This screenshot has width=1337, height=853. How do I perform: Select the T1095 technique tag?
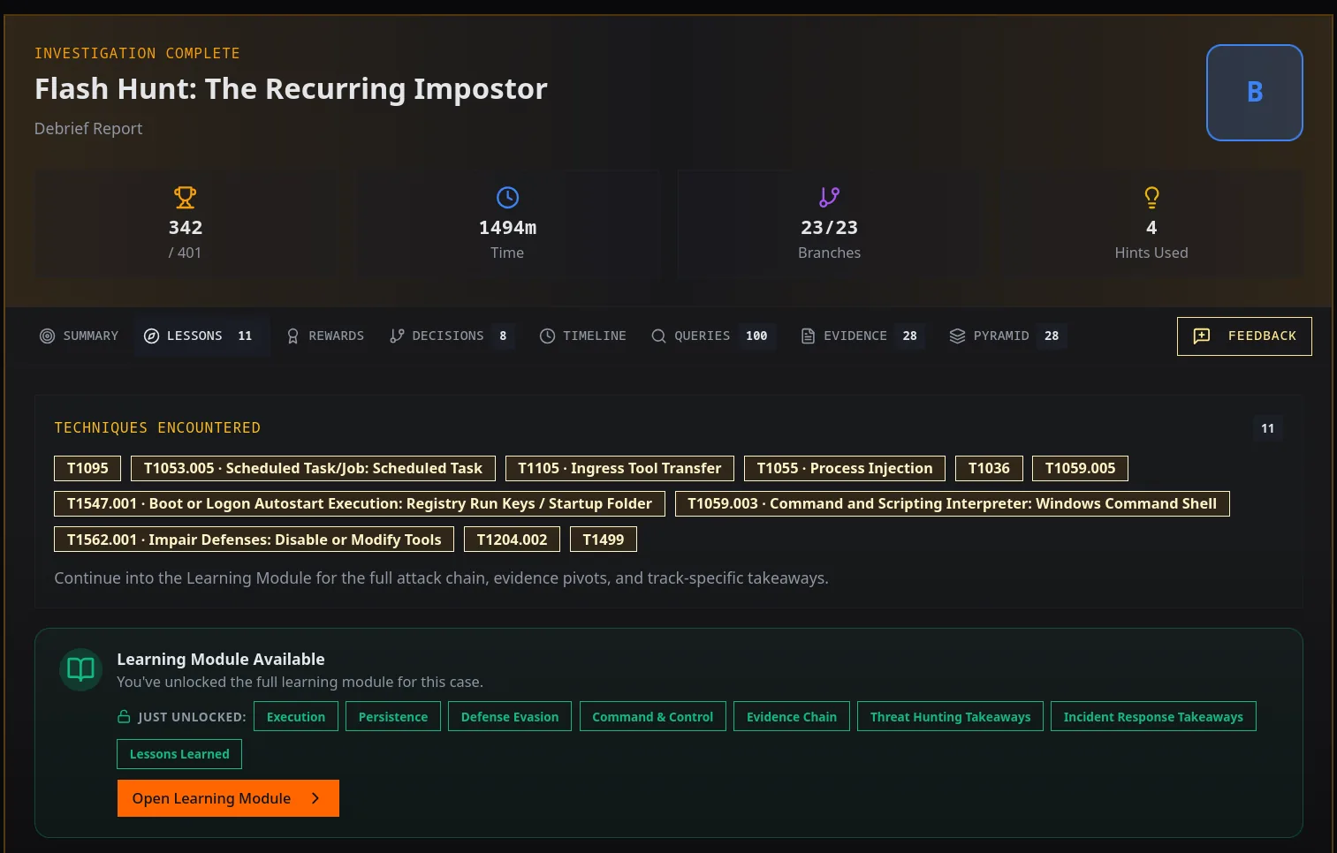click(87, 468)
